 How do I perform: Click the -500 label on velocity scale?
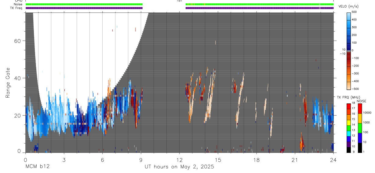point(355,89)
